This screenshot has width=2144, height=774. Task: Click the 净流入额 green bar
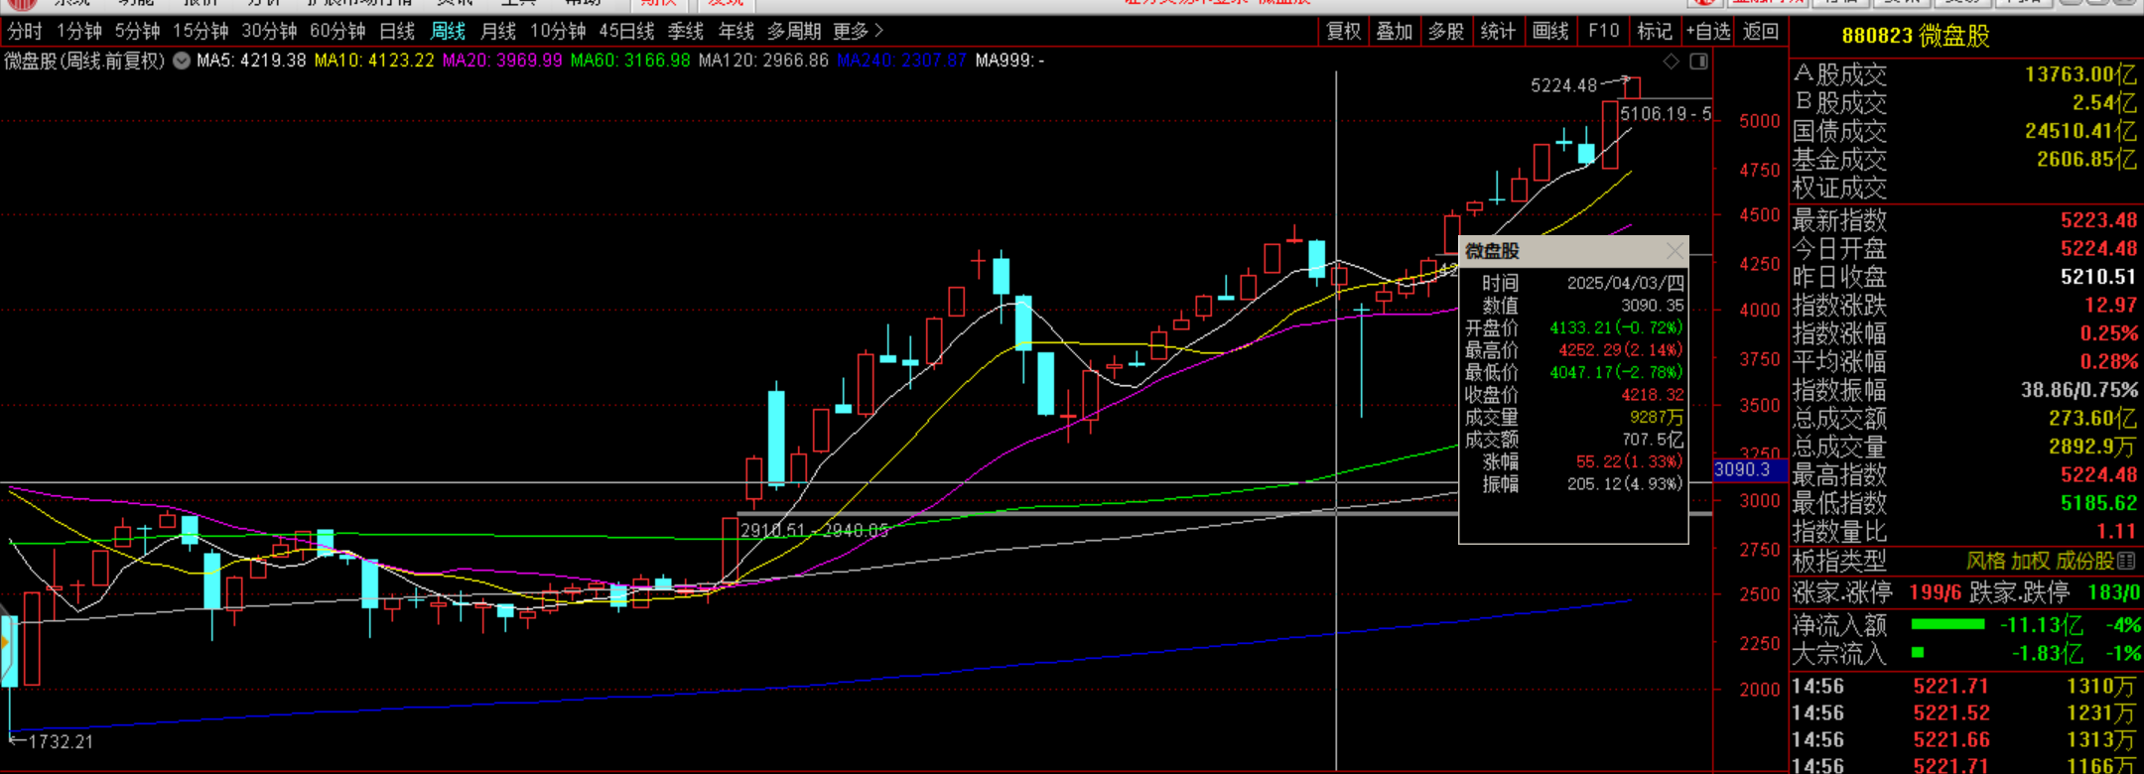click(x=1947, y=624)
